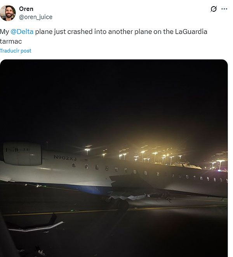
Task: Click the word tarmac in the post
Action: pos(10,41)
